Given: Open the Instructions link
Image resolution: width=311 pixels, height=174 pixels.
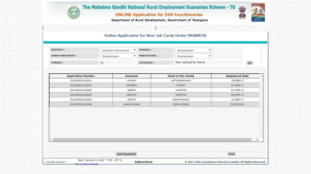Looking at the screenshot, I should [x=143, y=162].
